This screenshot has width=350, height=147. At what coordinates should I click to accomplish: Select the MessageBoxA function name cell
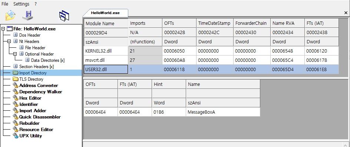223,112
